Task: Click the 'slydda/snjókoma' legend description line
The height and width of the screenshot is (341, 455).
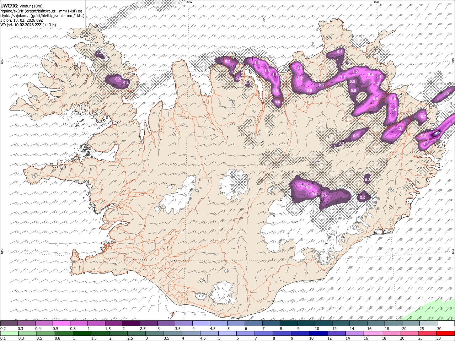Action: (42, 16)
